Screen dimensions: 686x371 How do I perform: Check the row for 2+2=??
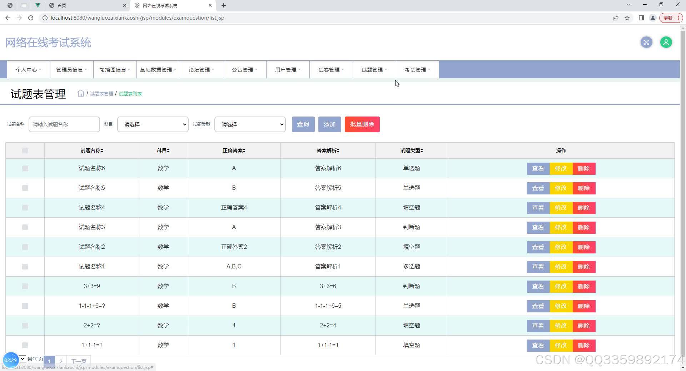pos(25,326)
